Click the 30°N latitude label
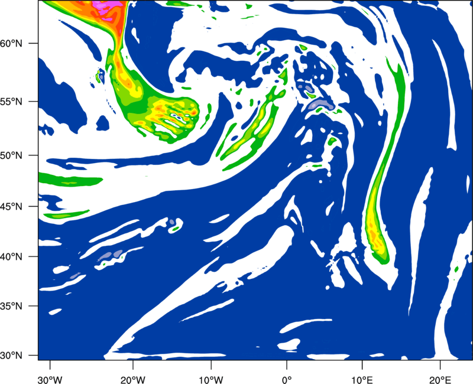The height and width of the screenshot is (384, 473). coord(11,356)
